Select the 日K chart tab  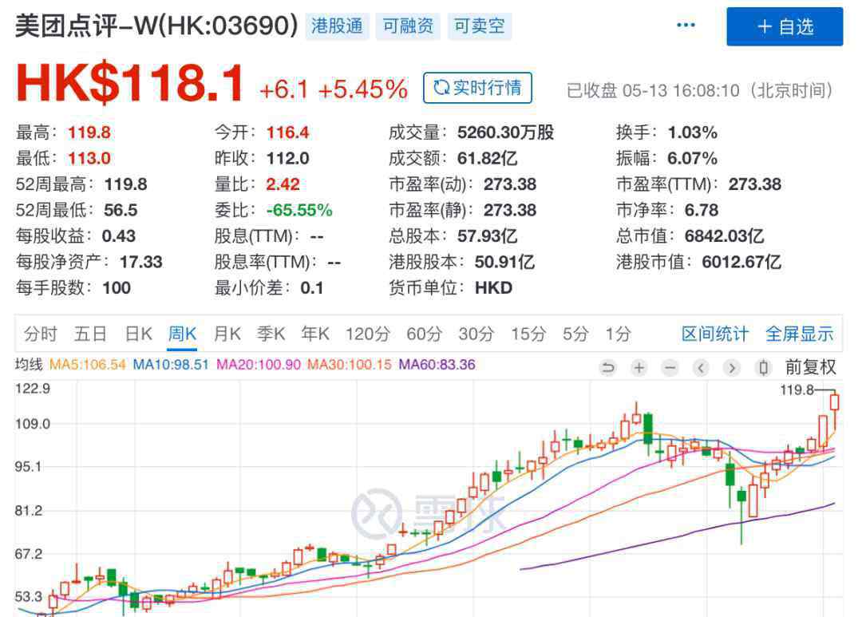(x=138, y=334)
